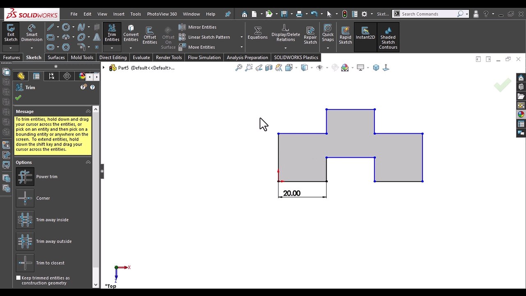Select the Corner trim option

pyautogui.click(x=25, y=198)
